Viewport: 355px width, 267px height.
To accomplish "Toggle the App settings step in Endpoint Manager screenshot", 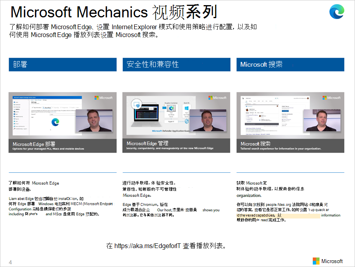I will coord(47,107).
